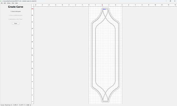Click the '3. Add points or click Done' instruction
Screen dimensions: 177x106
point(16,19)
